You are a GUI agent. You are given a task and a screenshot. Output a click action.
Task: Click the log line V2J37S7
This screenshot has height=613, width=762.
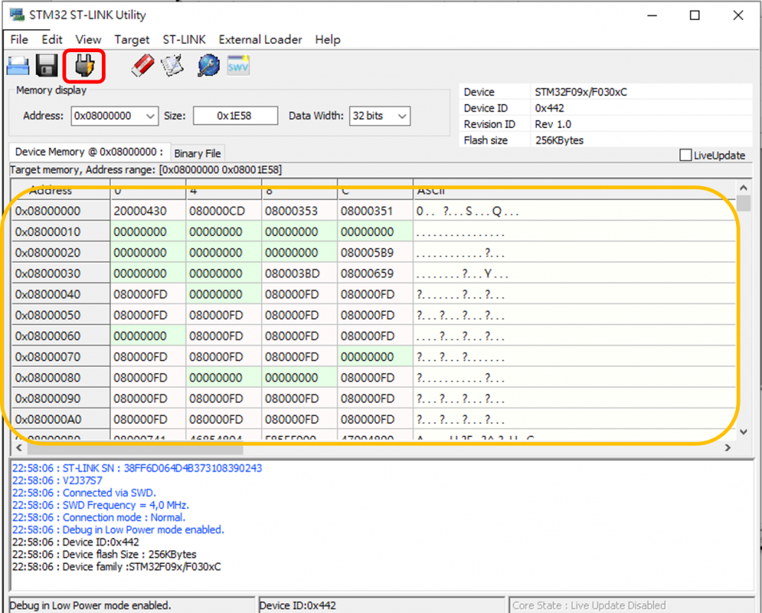point(57,481)
